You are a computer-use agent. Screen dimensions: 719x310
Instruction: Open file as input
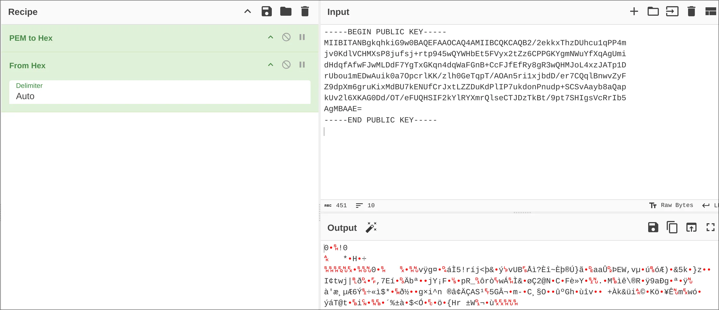[672, 12]
